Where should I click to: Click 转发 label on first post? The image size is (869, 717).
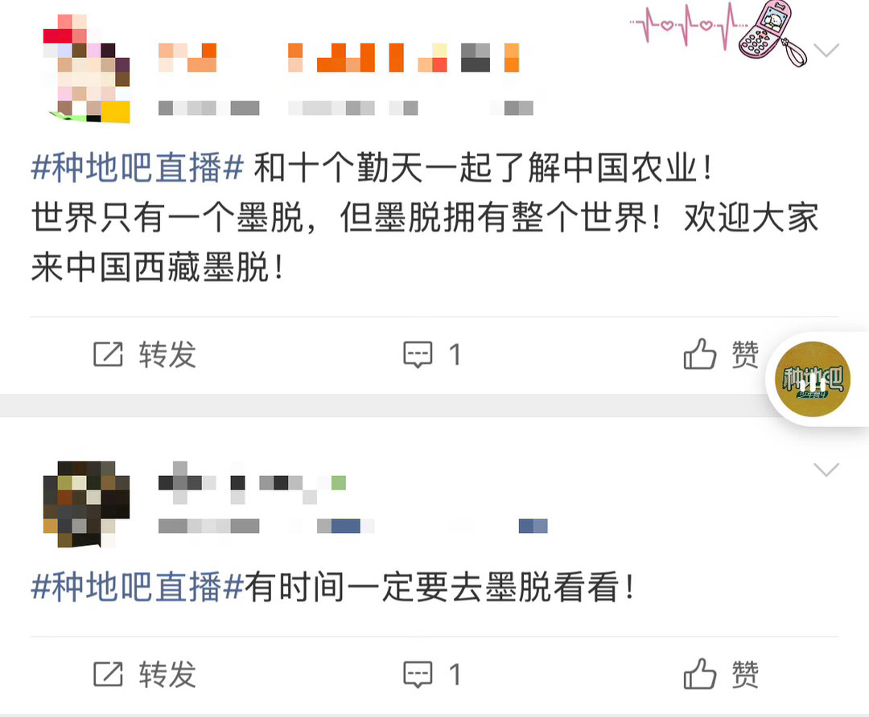point(167,354)
